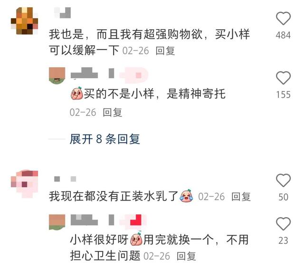Image resolution: width=304 pixels, height=271 pixels.
Task: Reply to 买的不是小样 comment
Action: pyautogui.click(x=112, y=112)
